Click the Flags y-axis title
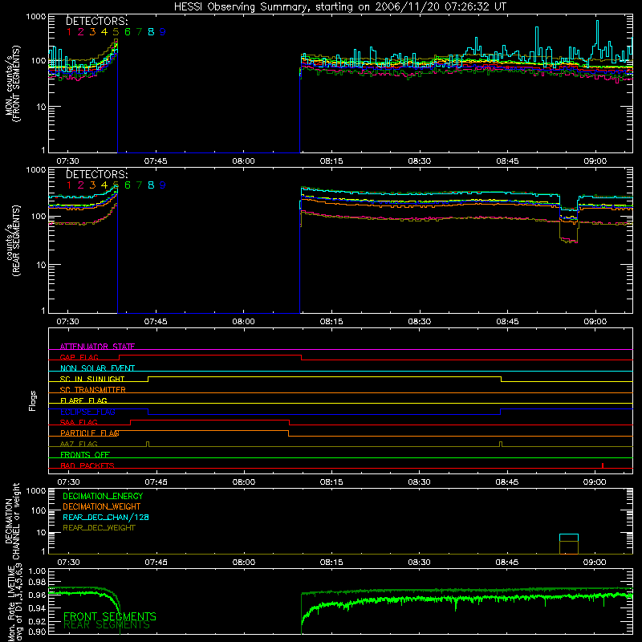This screenshot has width=642, height=642. pyautogui.click(x=33, y=400)
